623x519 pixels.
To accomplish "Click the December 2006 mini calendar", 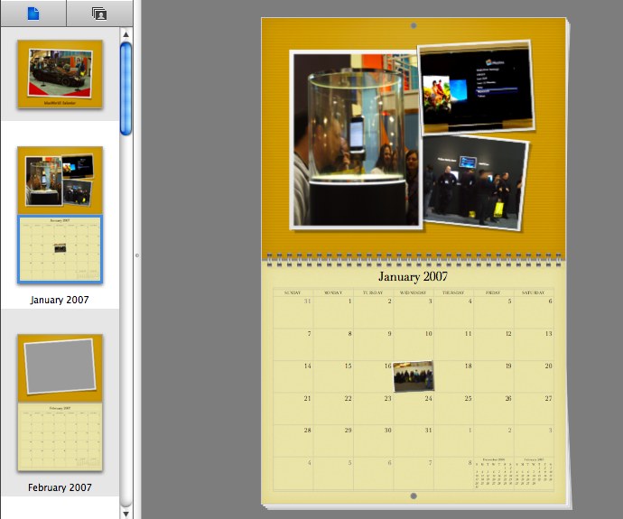I will [494, 473].
